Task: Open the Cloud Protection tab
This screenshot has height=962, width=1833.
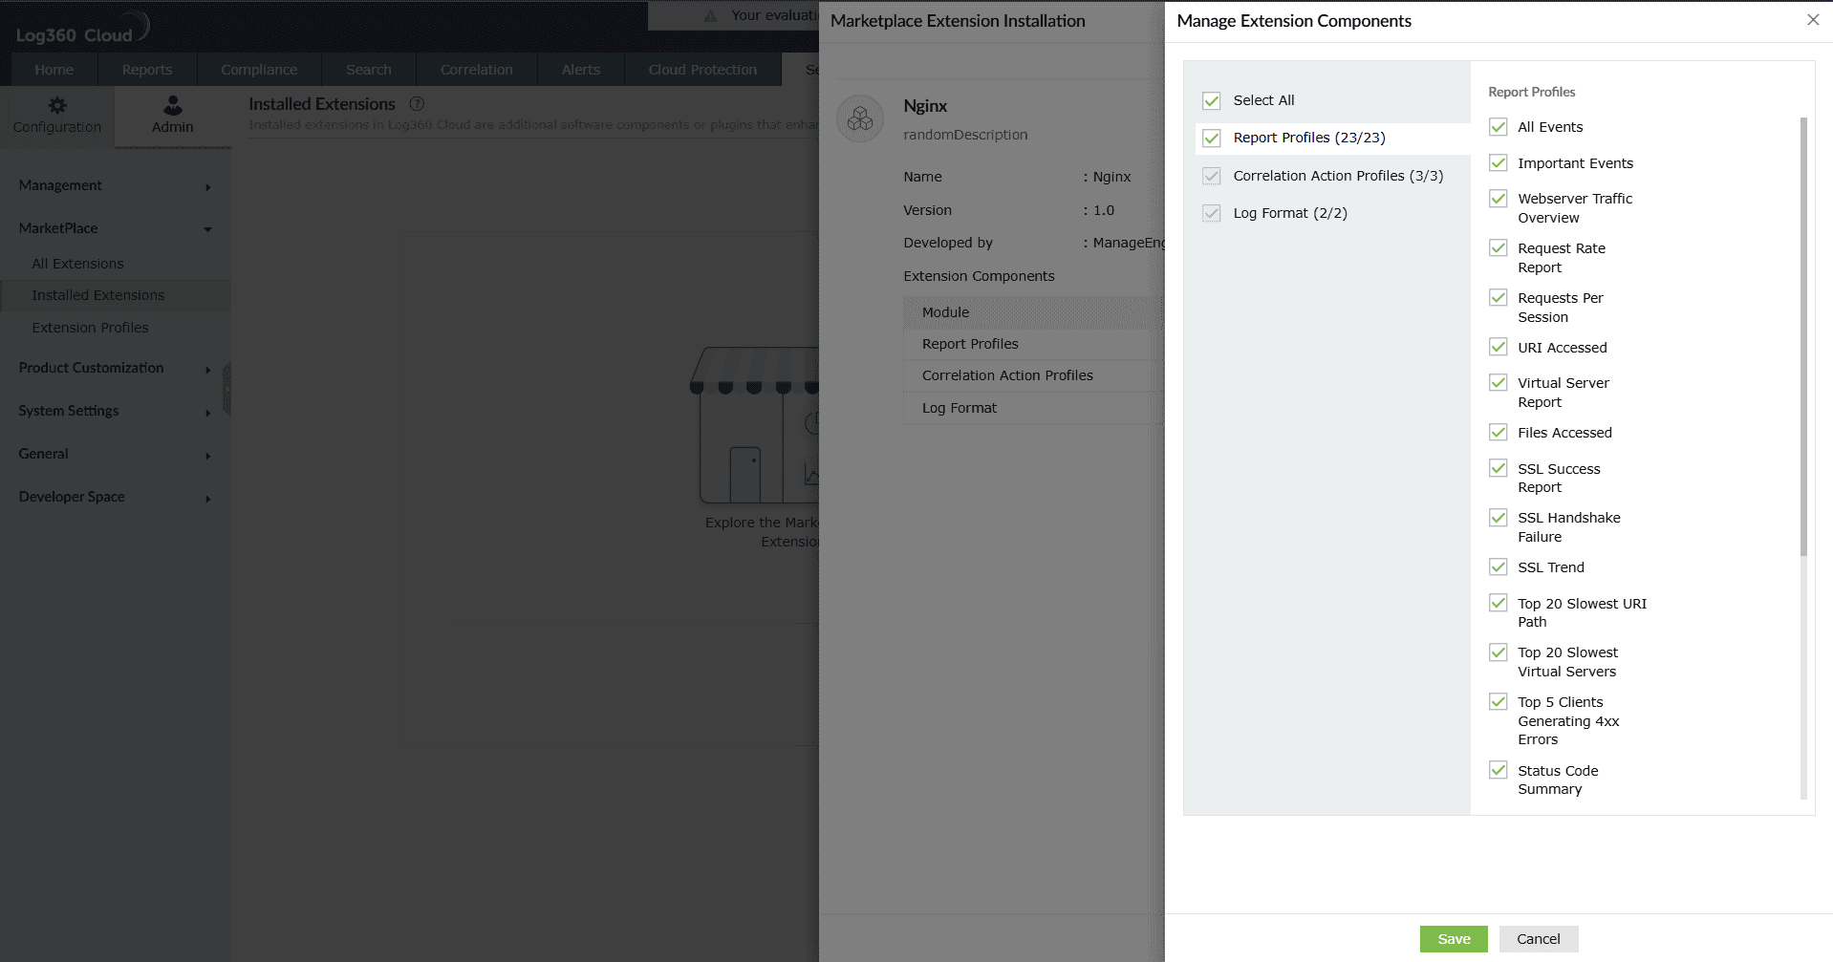Action: click(702, 70)
